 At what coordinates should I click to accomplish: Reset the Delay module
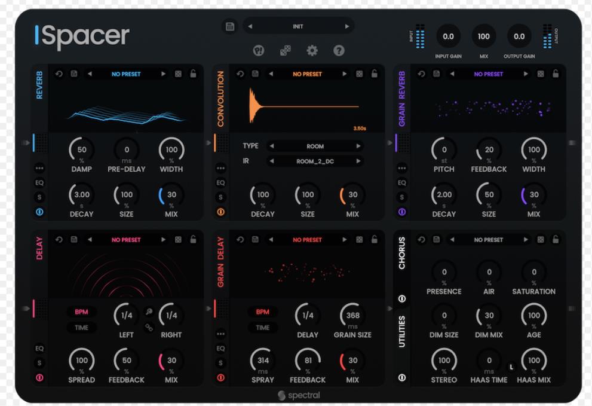tap(59, 239)
